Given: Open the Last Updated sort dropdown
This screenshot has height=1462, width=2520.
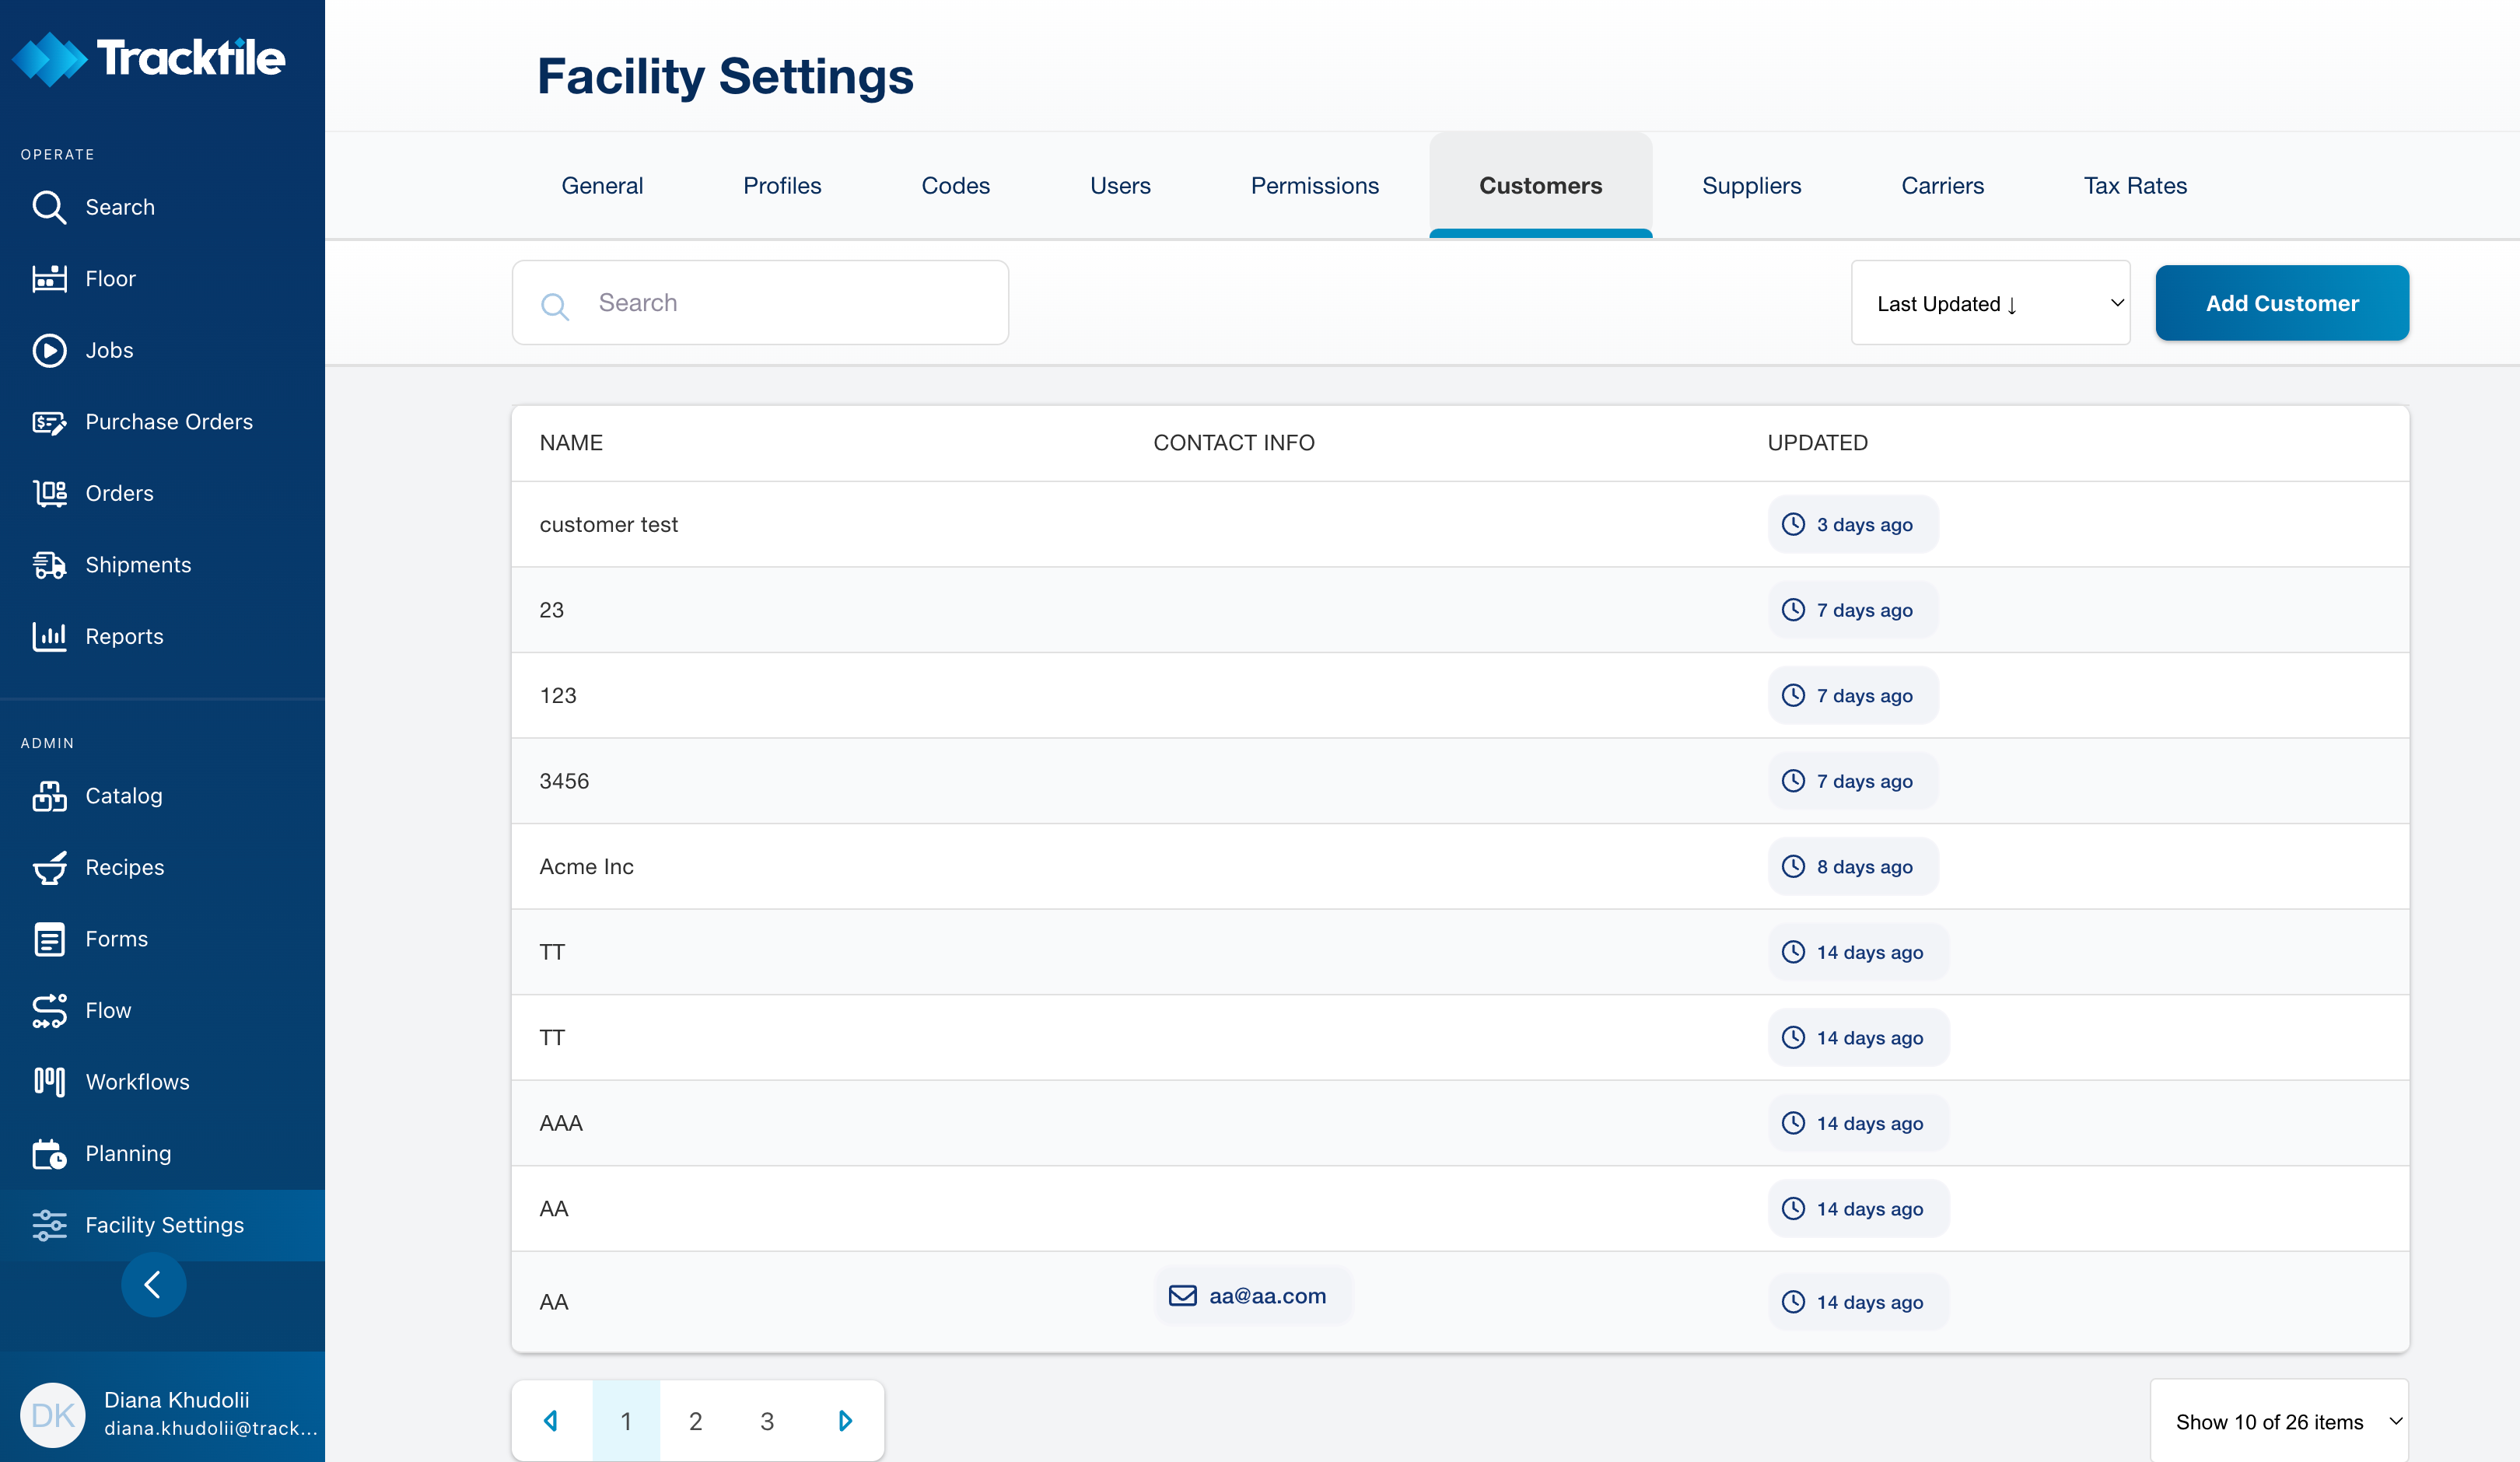Looking at the screenshot, I should pos(1989,303).
